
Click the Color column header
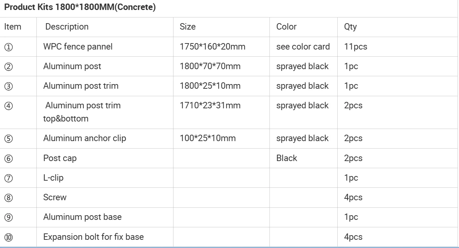(x=286, y=27)
